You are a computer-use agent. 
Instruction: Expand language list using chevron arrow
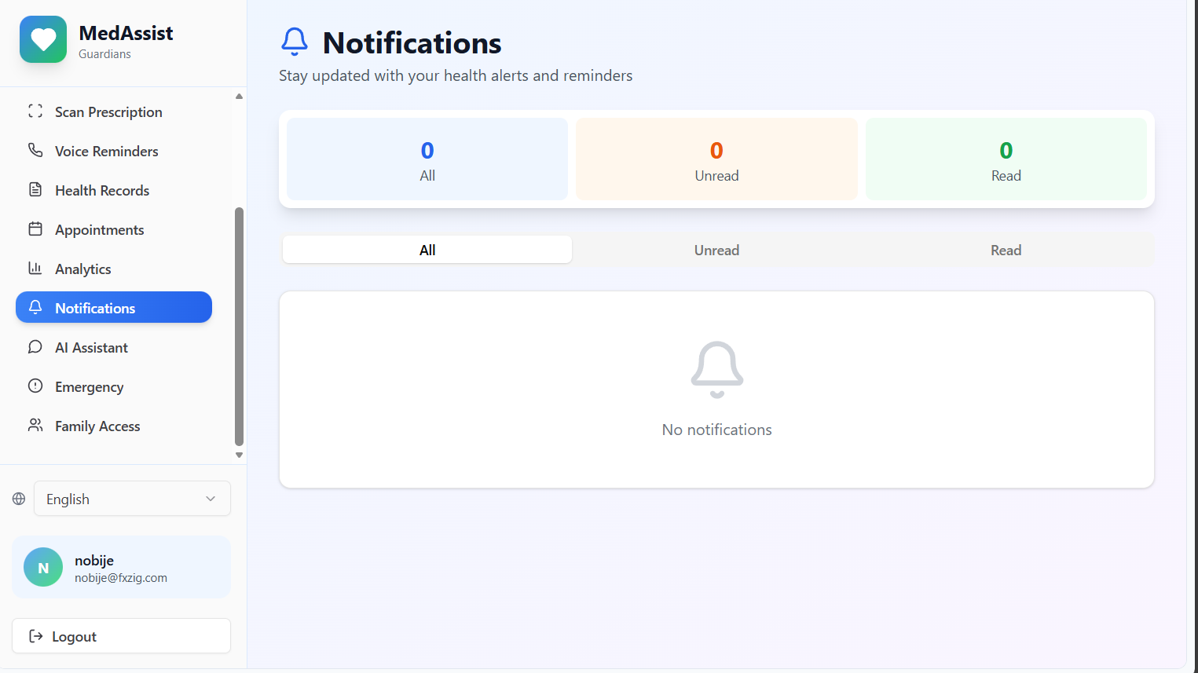211,499
